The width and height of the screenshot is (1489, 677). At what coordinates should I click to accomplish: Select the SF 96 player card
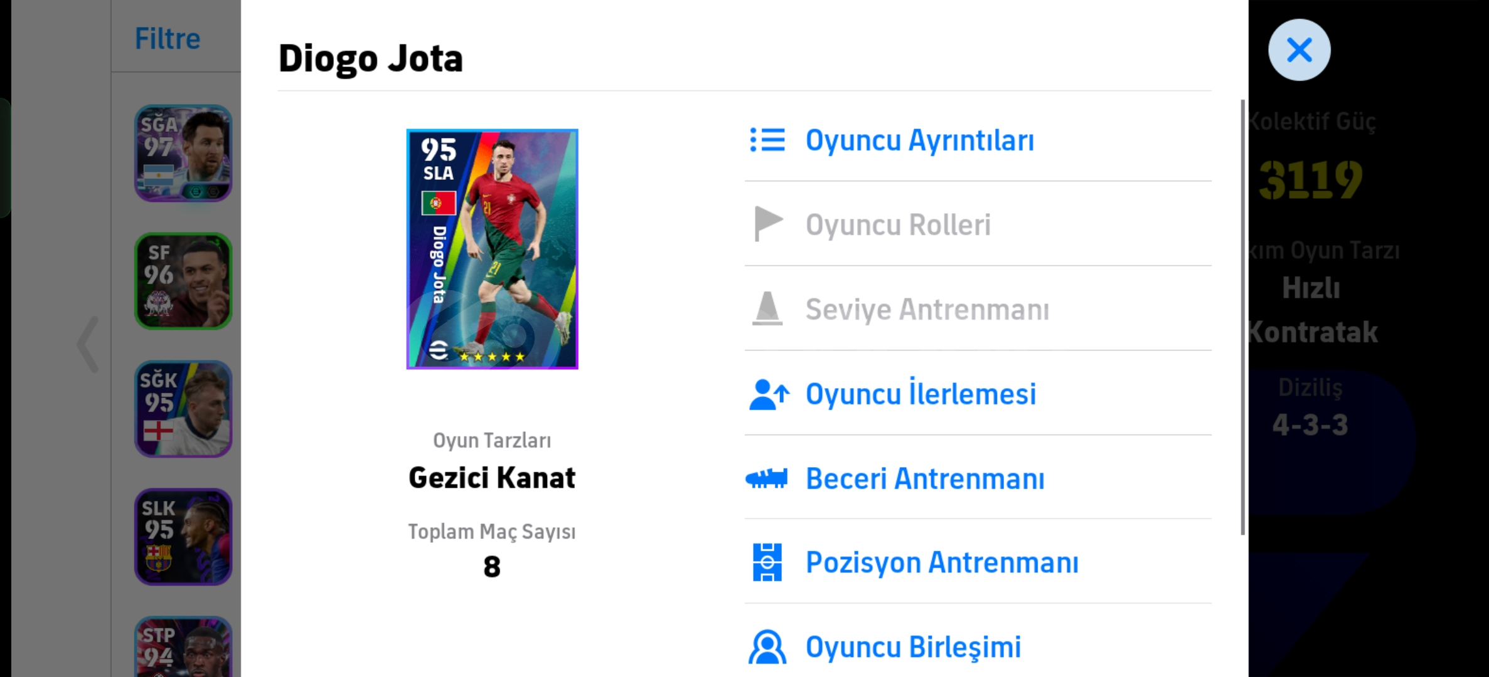183,281
